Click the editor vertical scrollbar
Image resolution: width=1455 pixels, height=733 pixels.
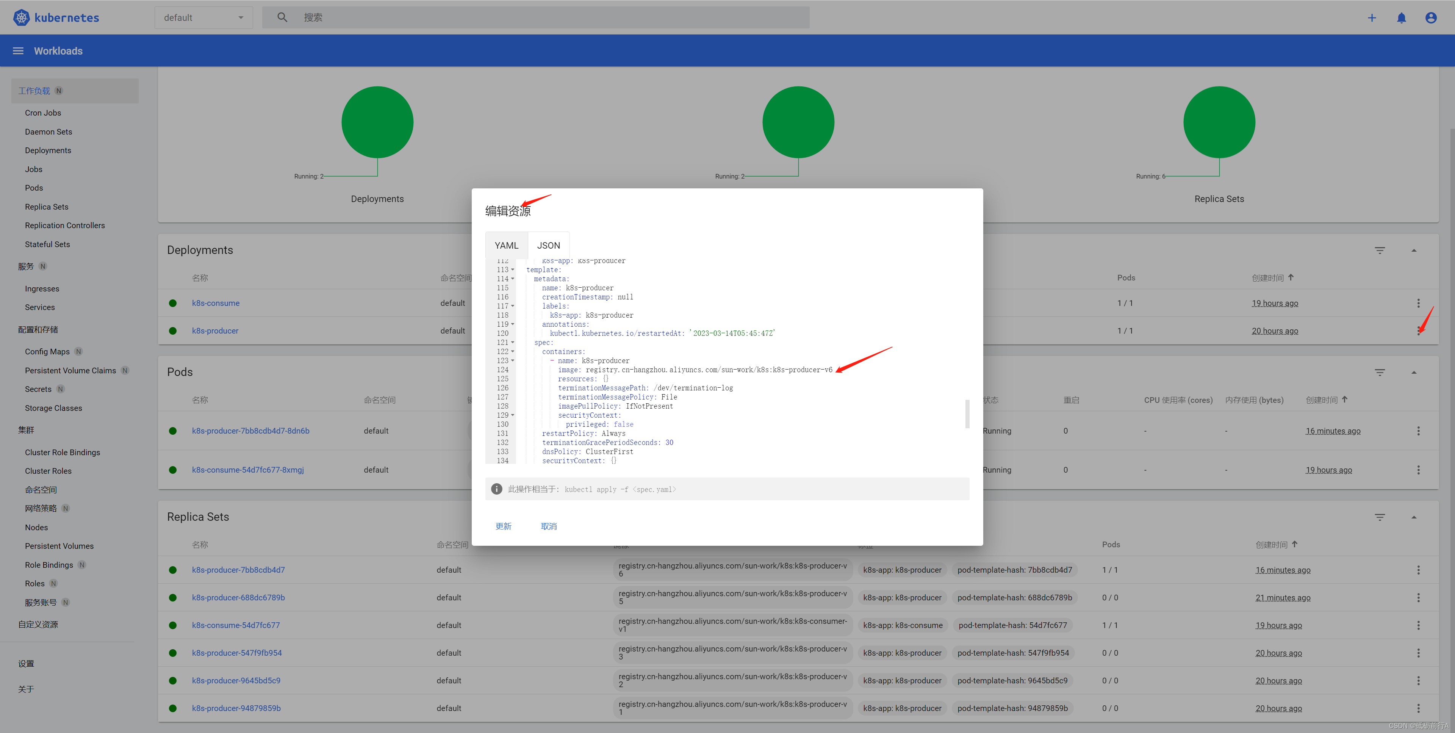point(967,414)
